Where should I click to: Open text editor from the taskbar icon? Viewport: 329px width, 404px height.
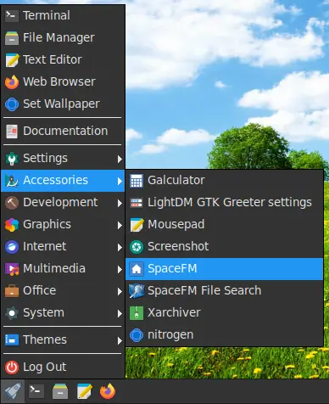[x=84, y=391]
